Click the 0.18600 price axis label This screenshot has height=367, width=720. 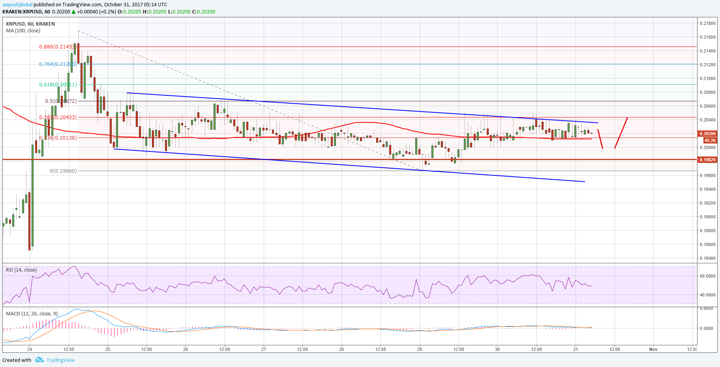pyautogui.click(x=707, y=244)
